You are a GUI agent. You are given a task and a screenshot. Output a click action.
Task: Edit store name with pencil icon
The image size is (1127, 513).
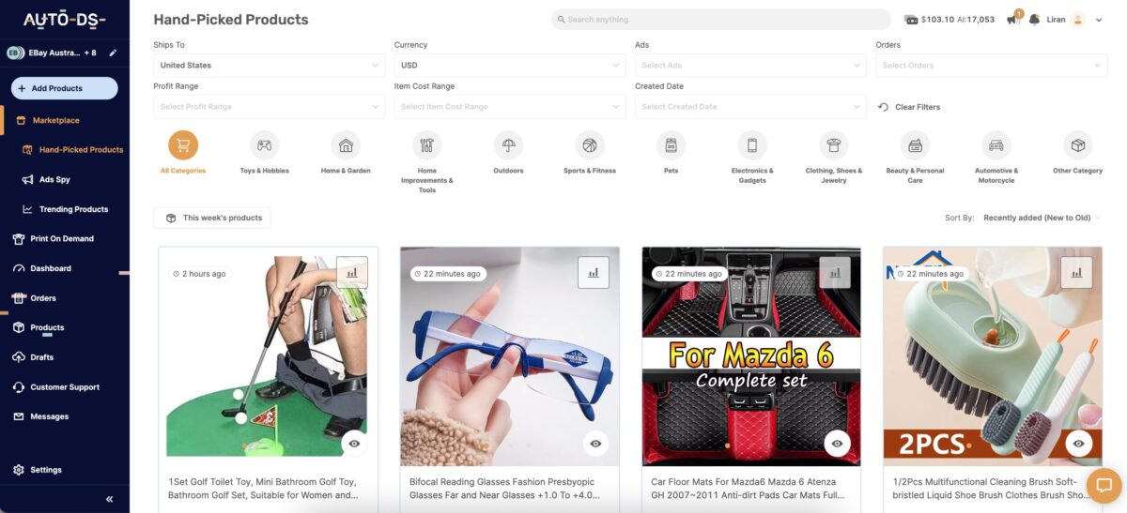(x=114, y=53)
